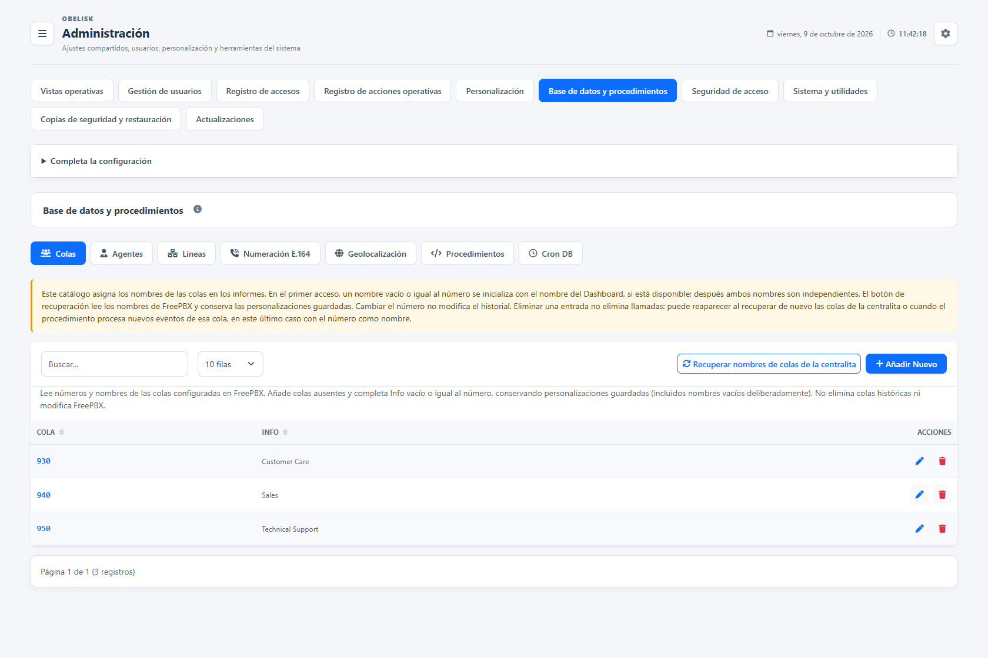Expand Completa la configuración section
The height and width of the screenshot is (658, 988).
pos(493,161)
